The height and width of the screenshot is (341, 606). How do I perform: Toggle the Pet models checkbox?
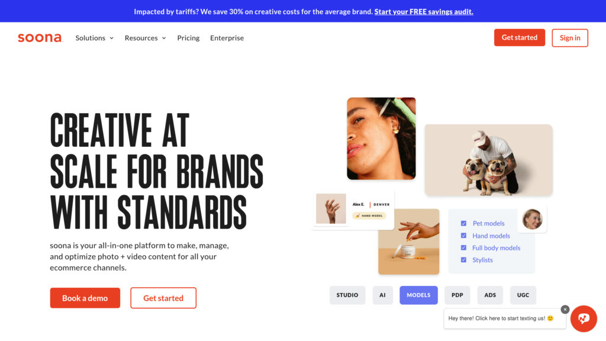coord(463,224)
